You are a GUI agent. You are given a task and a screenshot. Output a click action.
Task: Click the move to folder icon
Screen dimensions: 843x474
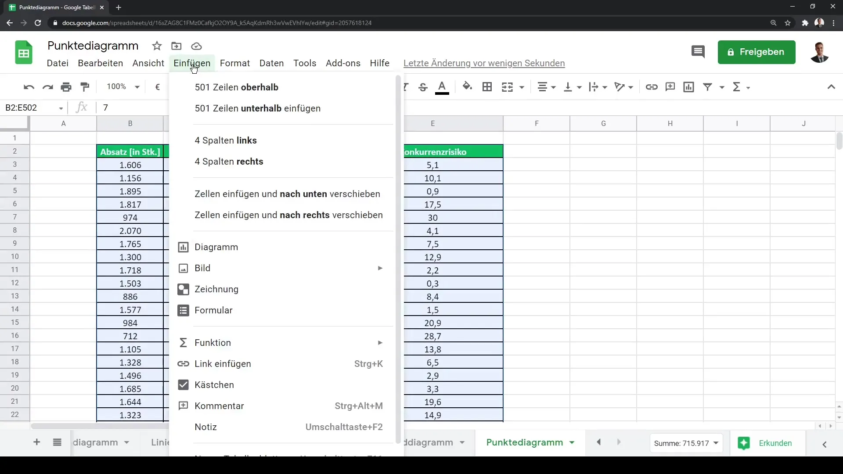click(176, 46)
